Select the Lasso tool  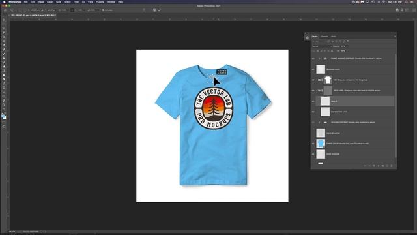[x=4, y=28]
